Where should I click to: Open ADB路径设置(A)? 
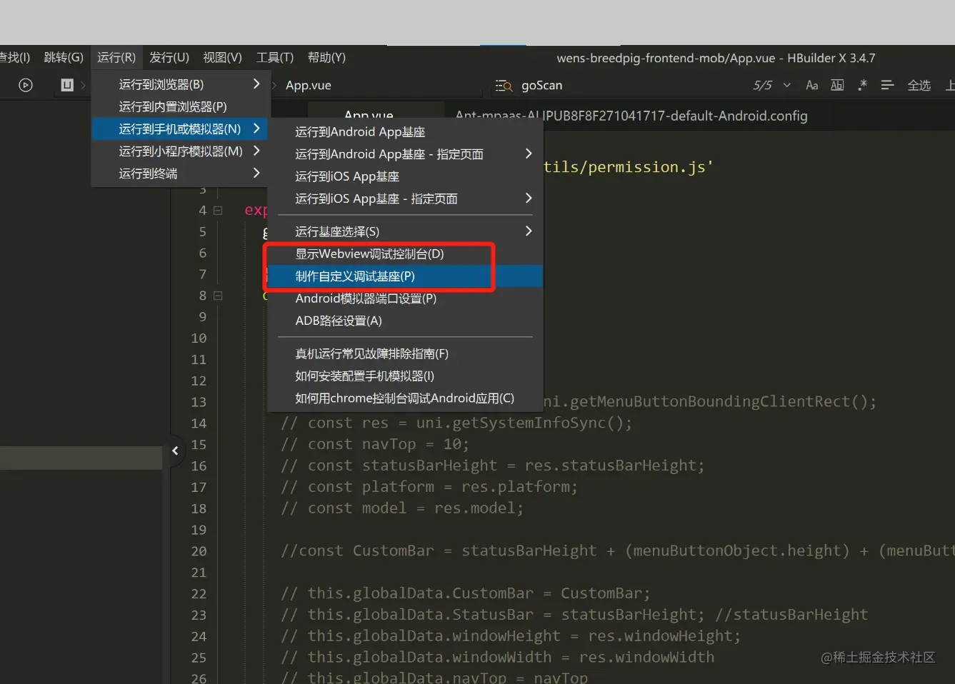pyautogui.click(x=405, y=321)
